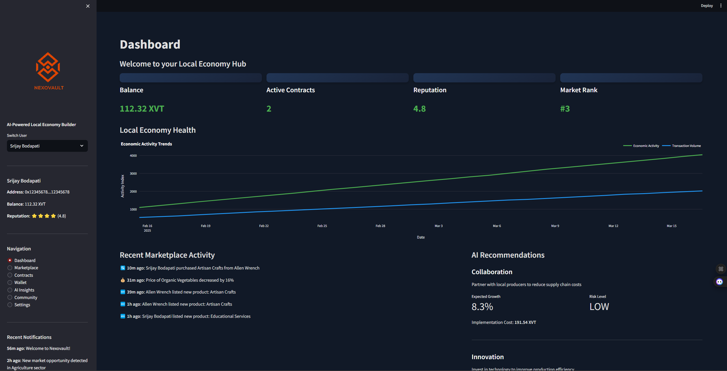Click the dropdown chevron next to Srijay Bodapati
This screenshot has height=371, width=727.
82,146
